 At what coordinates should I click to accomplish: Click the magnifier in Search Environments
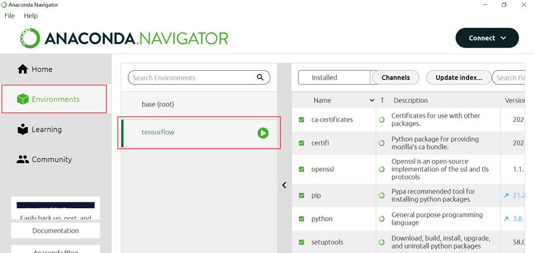(260, 77)
